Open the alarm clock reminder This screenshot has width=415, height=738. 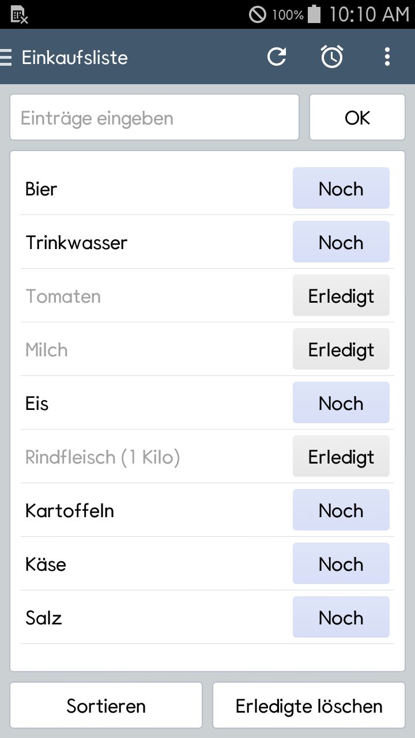click(332, 57)
